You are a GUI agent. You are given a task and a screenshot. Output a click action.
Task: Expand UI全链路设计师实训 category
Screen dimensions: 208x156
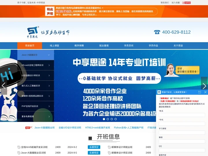tap(36, 75)
